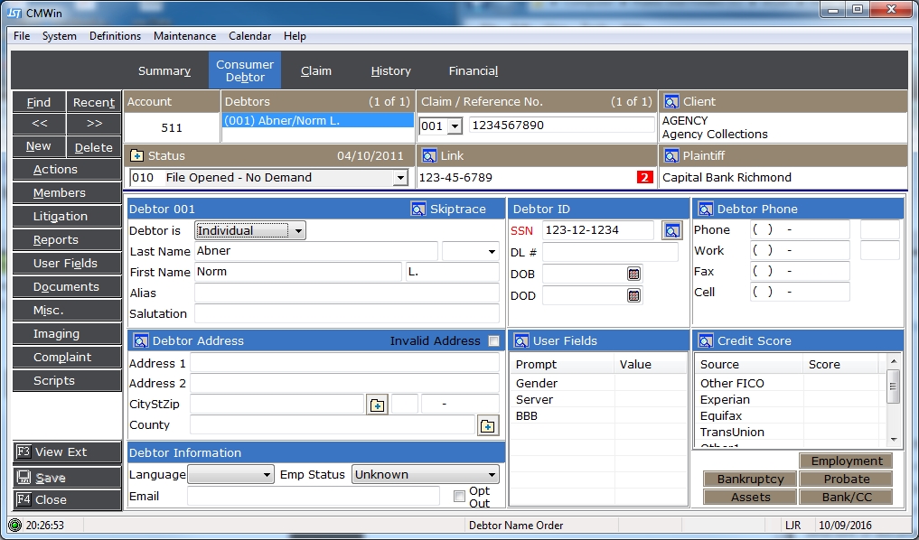Open the DOB calendar picker icon
Viewport: 919px width, 540px height.
tap(633, 274)
